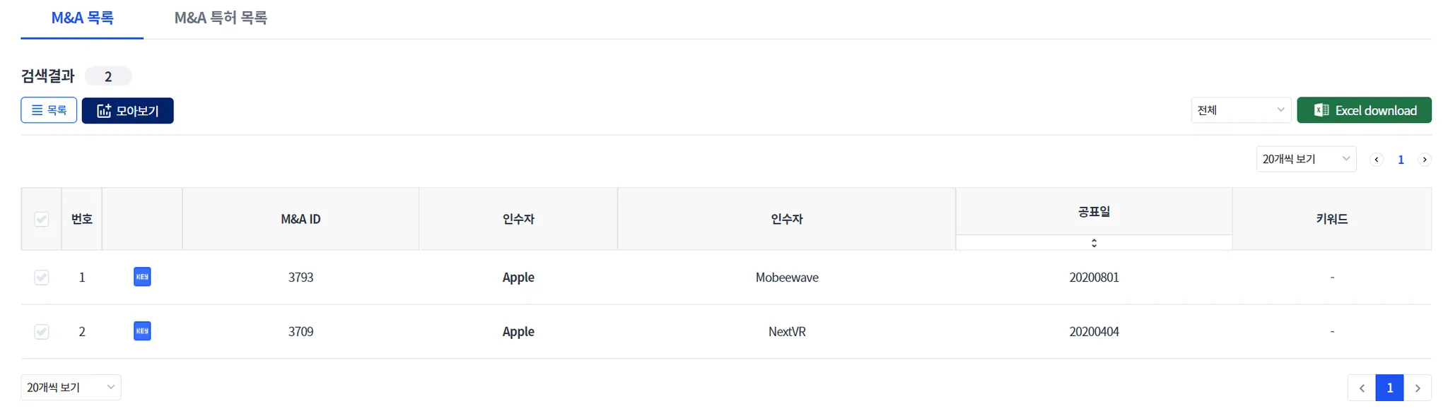Go to next page using top arrow

tap(1425, 160)
